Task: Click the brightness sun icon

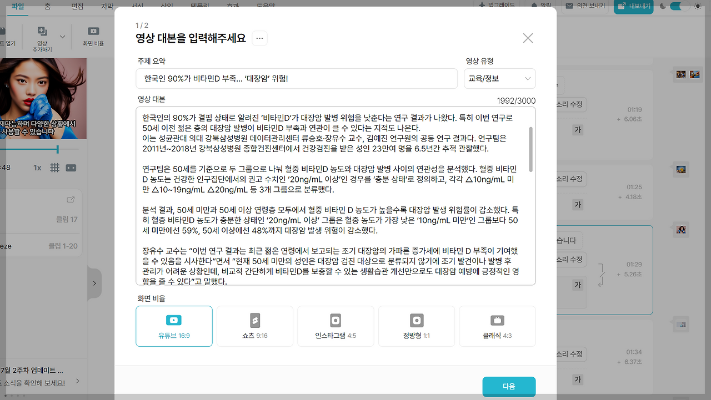Action: pos(698,5)
